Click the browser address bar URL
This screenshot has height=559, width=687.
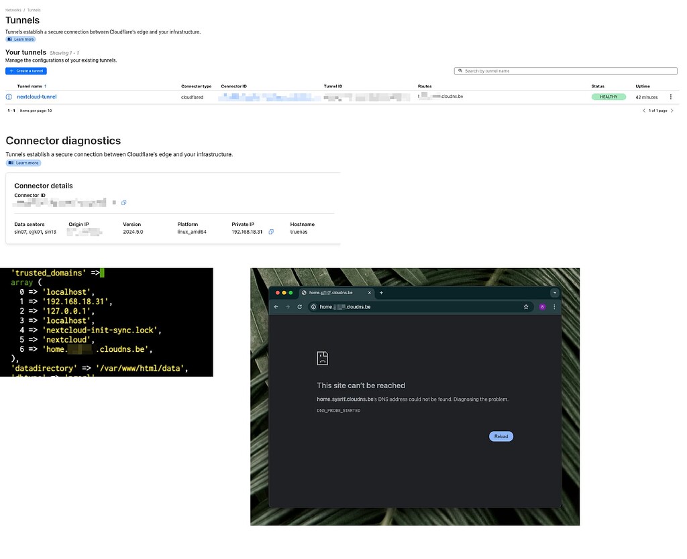click(346, 307)
